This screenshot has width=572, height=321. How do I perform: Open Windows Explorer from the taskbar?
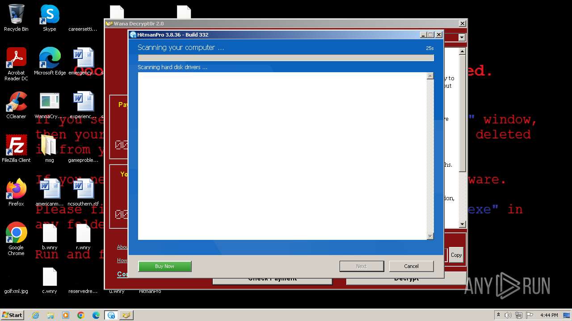pos(50,315)
